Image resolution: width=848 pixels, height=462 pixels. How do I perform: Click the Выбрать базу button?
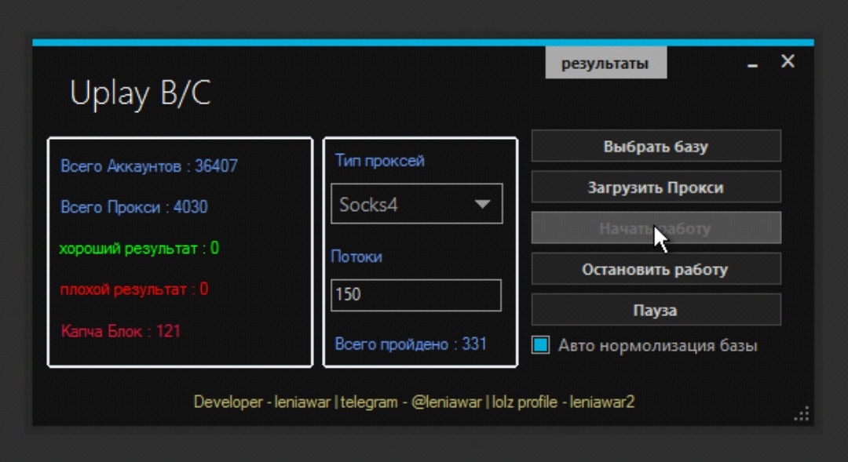[x=656, y=146]
